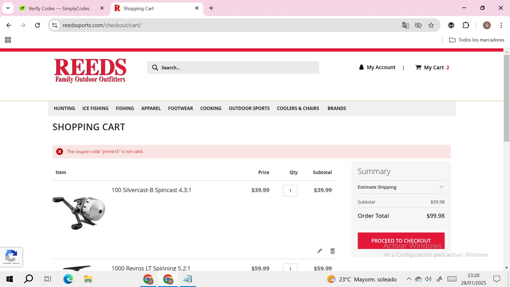Click the 100 Silvercast-B Spincast 4.3:1 product link
Image resolution: width=510 pixels, height=287 pixels.
click(x=151, y=190)
